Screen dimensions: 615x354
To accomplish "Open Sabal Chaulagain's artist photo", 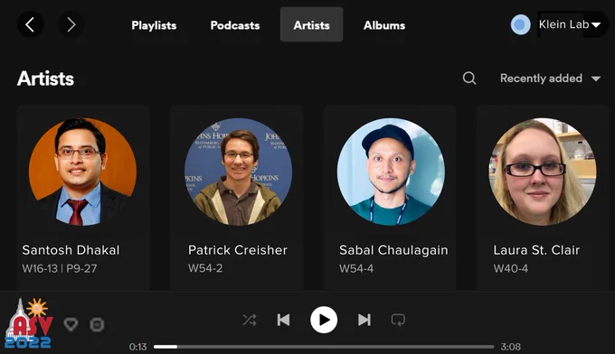I will 391,172.
